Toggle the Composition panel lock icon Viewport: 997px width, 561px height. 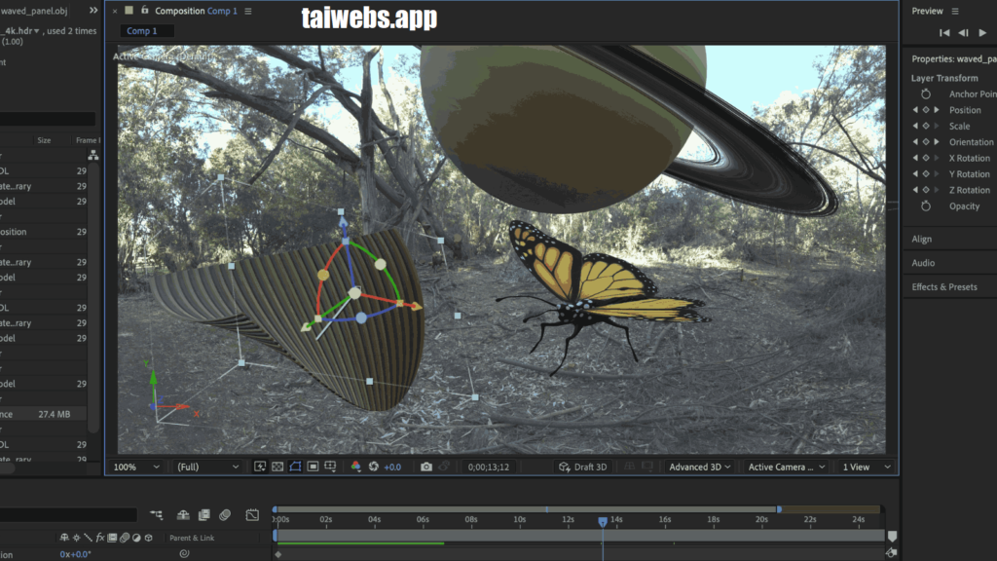click(x=144, y=10)
